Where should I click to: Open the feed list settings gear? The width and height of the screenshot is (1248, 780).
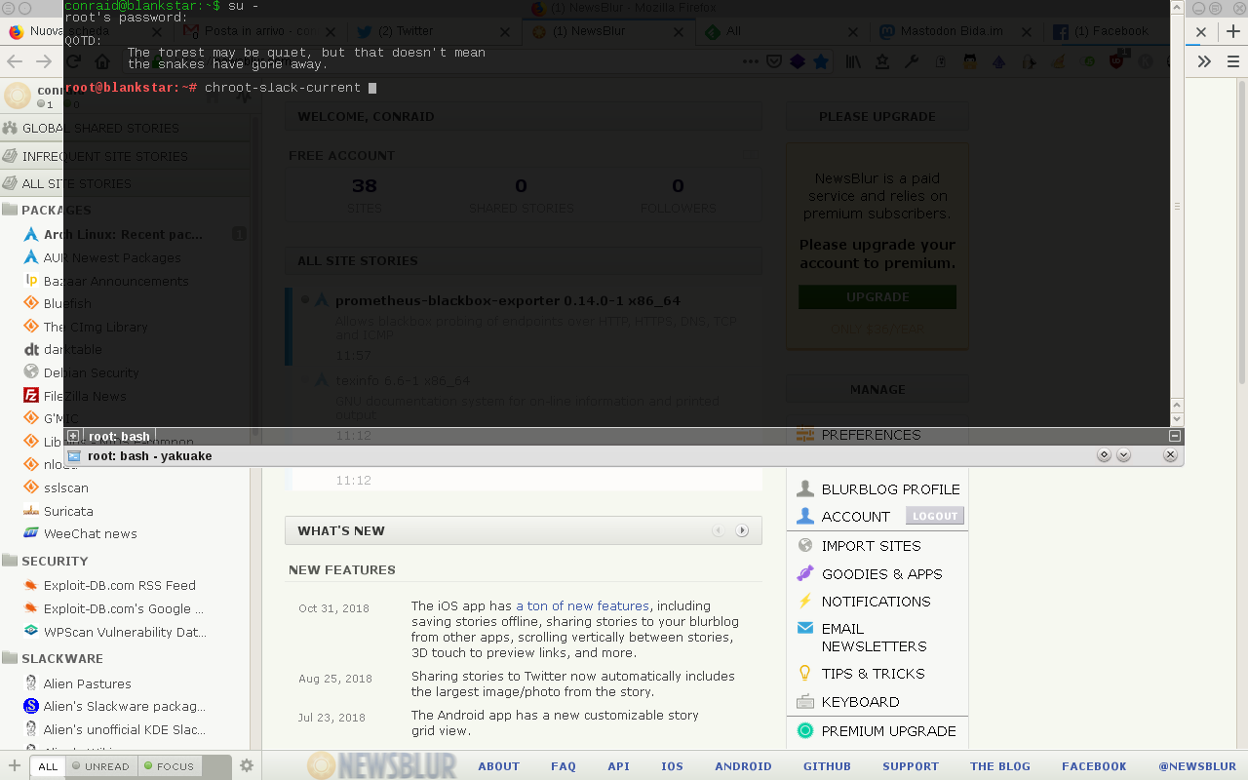tap(247, 765)
